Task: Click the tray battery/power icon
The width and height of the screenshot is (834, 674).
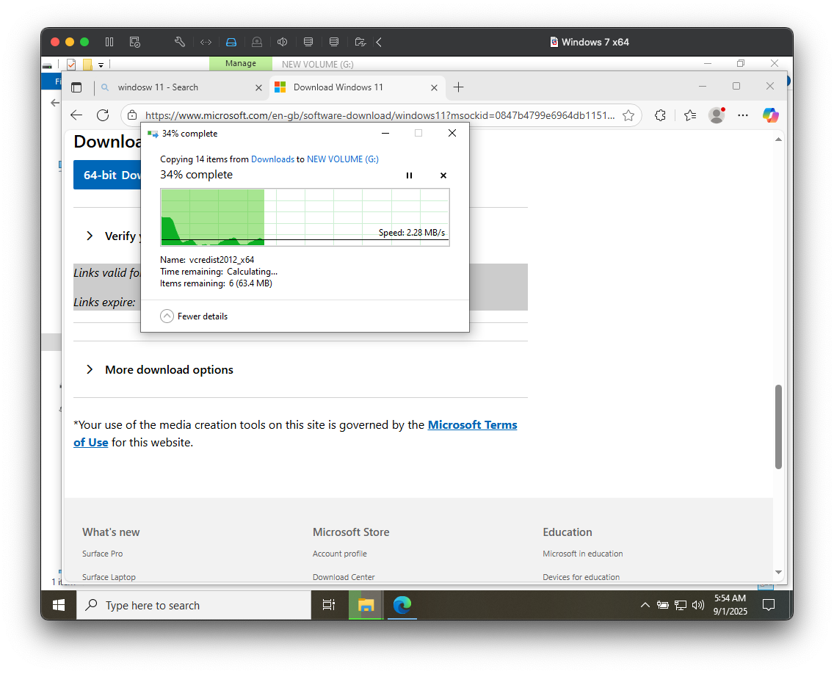Action: point(663,605)
